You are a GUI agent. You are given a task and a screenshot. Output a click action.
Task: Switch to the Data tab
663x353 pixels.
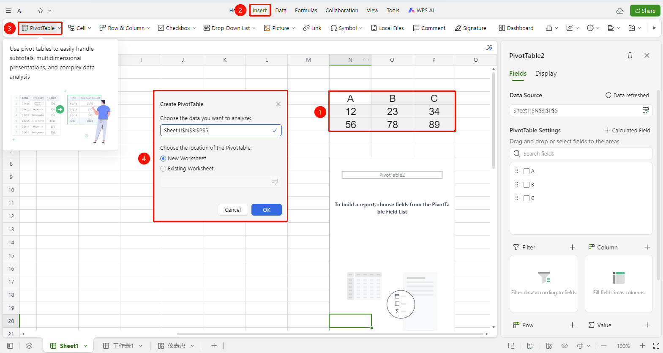[281, 10]
